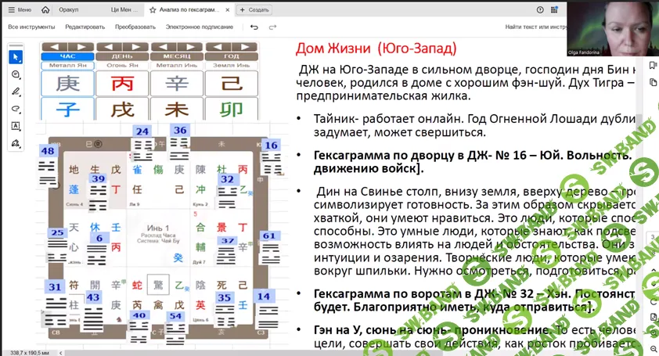Choose the Comment bubble tool
This screenshot has height=356, width=659.
pos(16,74)
